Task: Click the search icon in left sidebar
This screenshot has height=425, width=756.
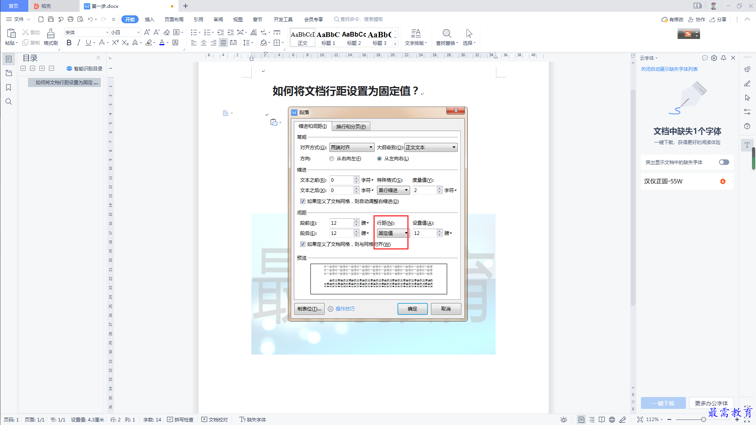Action: click(x=8, y=102)
